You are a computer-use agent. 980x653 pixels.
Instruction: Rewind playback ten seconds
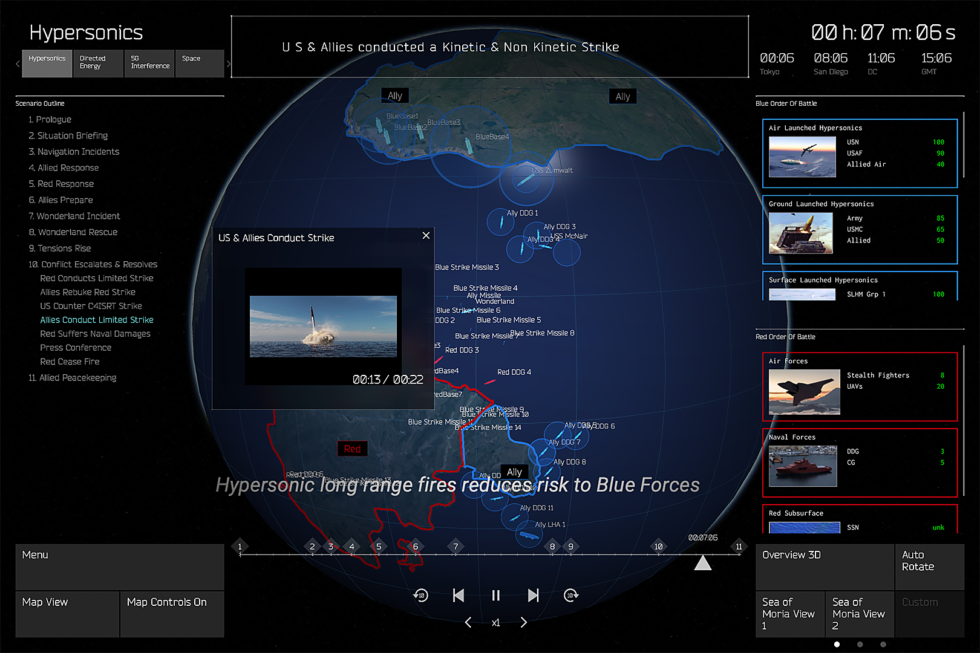click(420, 596)
